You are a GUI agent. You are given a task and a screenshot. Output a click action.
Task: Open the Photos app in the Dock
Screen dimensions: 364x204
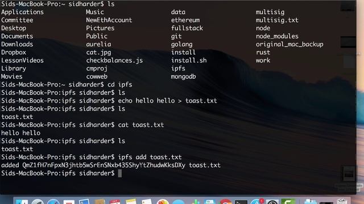click(x=163, y=202)
